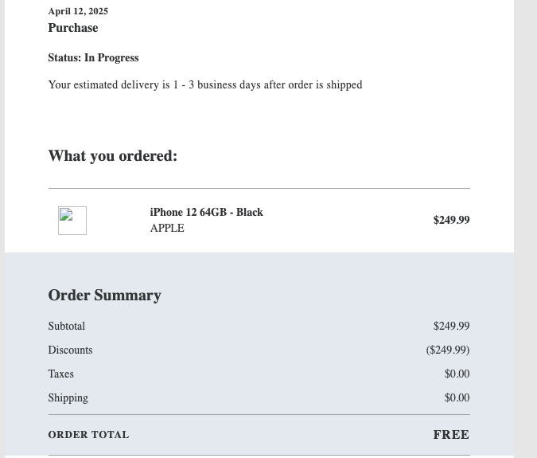Image resolution: width=537 pixels, height=458 pixels.
Task: Click the Purchase heading
Action: pyautogui.click(x=73, y=28)
